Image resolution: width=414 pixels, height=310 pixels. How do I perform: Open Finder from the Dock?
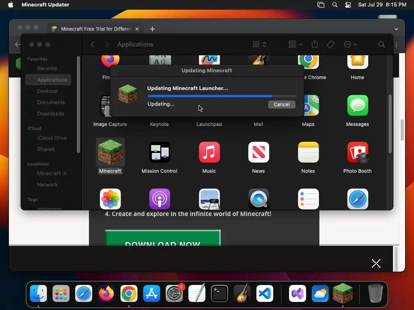click(x=38, y=293)
